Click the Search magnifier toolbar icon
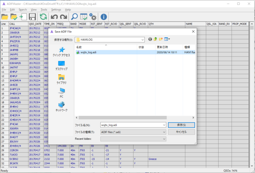This screenshot has width=255, height=173. [x=75, y=17]
